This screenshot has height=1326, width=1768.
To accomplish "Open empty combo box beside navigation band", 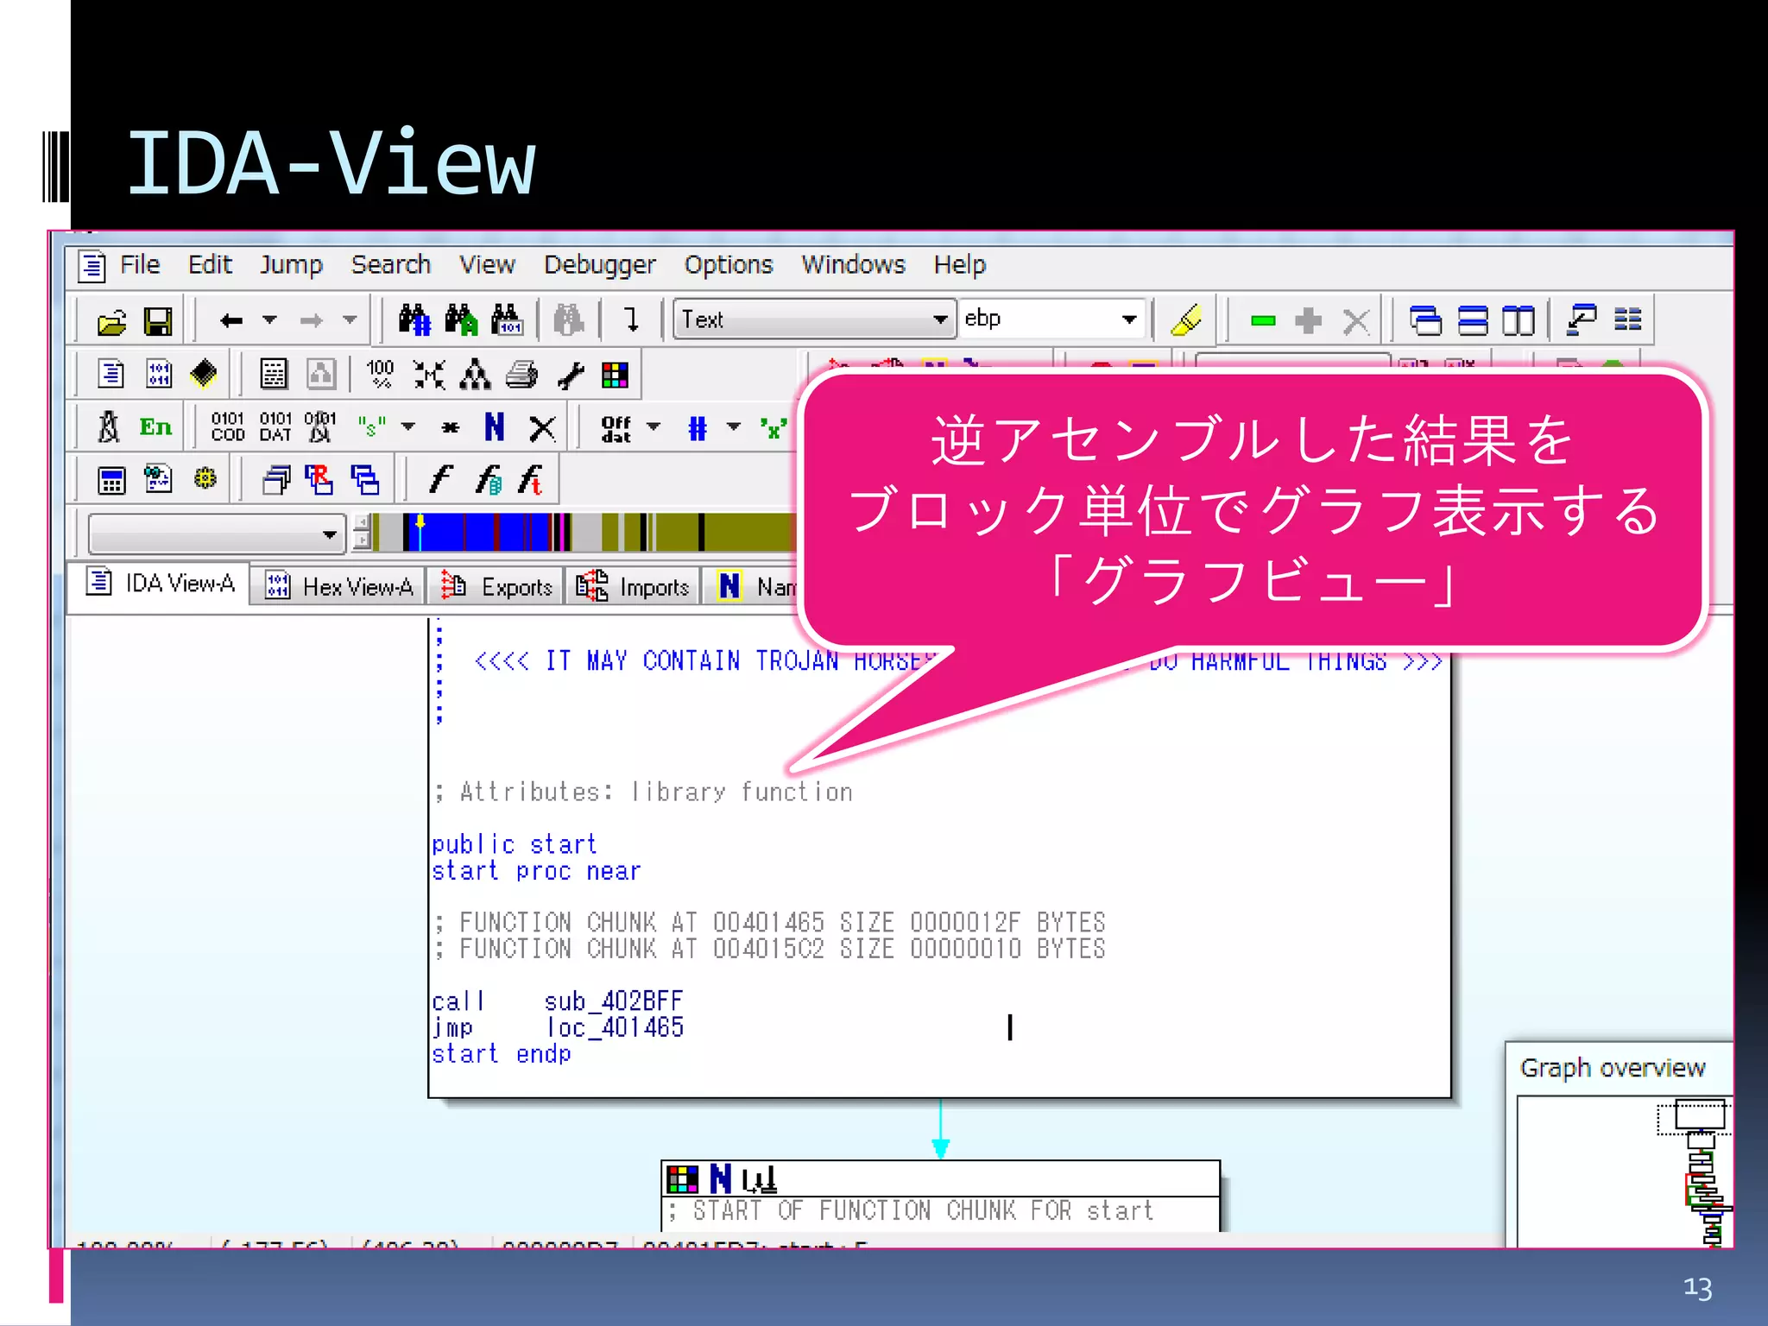I will (x=217, y=534).
